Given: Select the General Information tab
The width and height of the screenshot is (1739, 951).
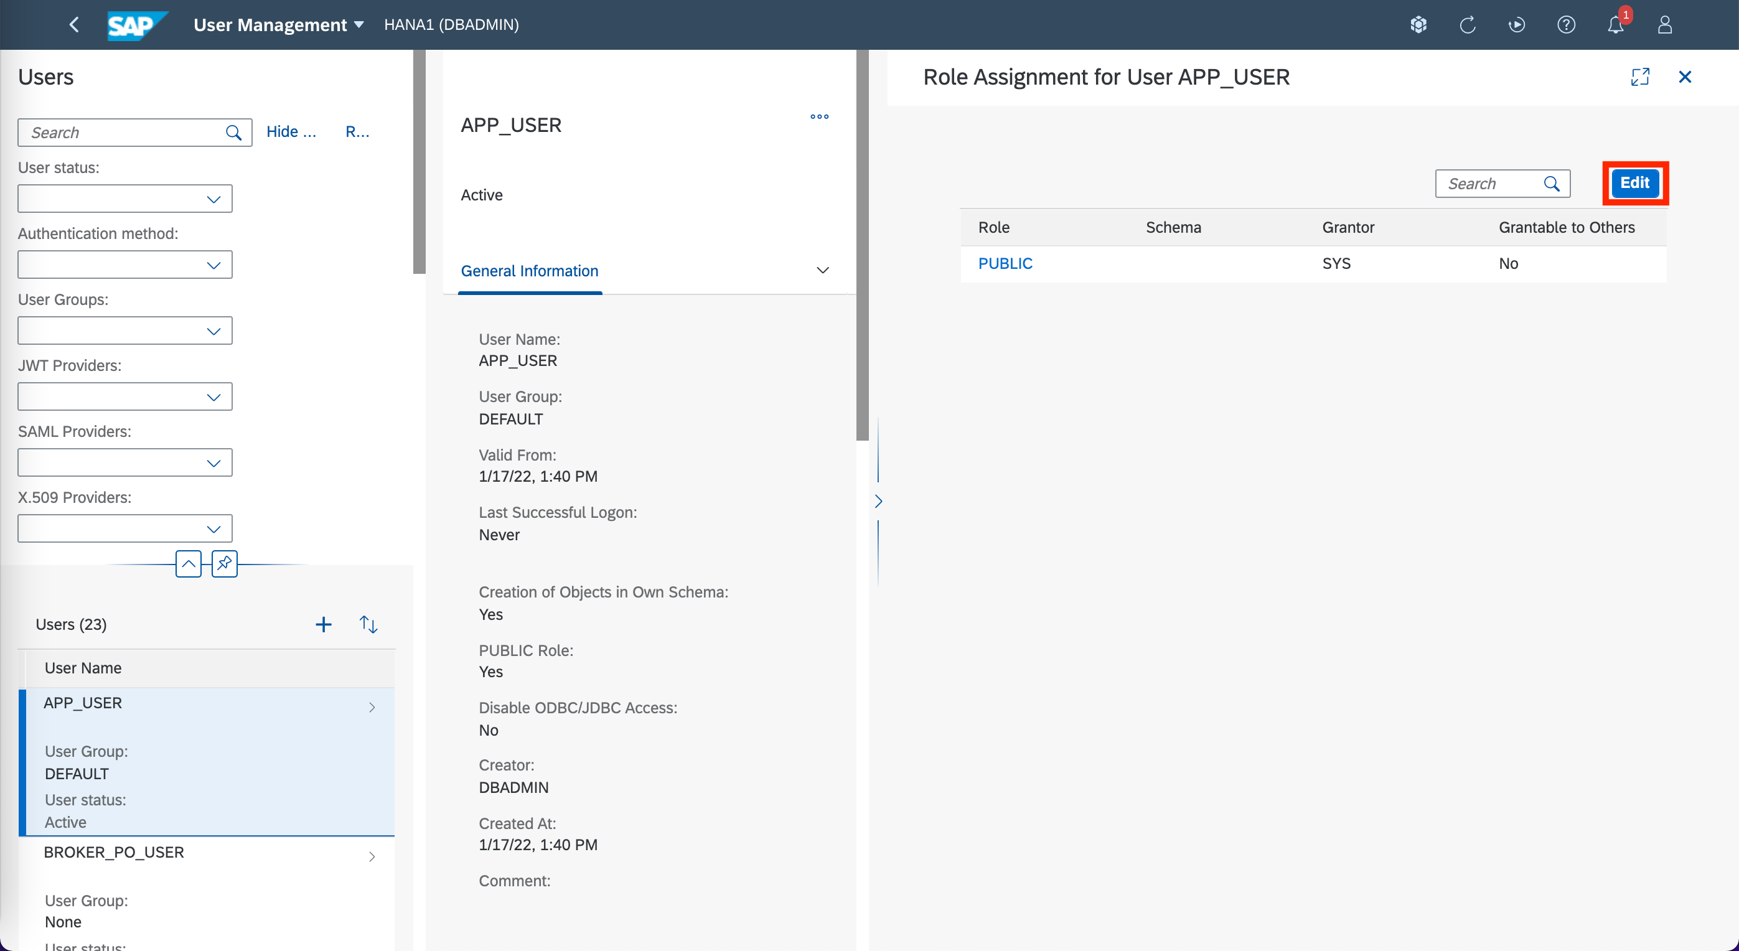Looking at the screenshot, I should [529, 271].
